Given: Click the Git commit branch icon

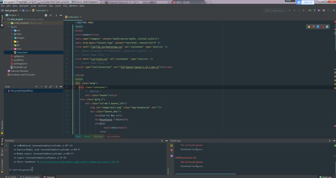Looking at the screenshot, I should tap(315, 10).
